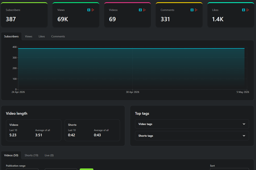The width and height of the screenshot is (256, 170).
Task: Click the 100 y-axis label
Action: click(x=15, y=79)
